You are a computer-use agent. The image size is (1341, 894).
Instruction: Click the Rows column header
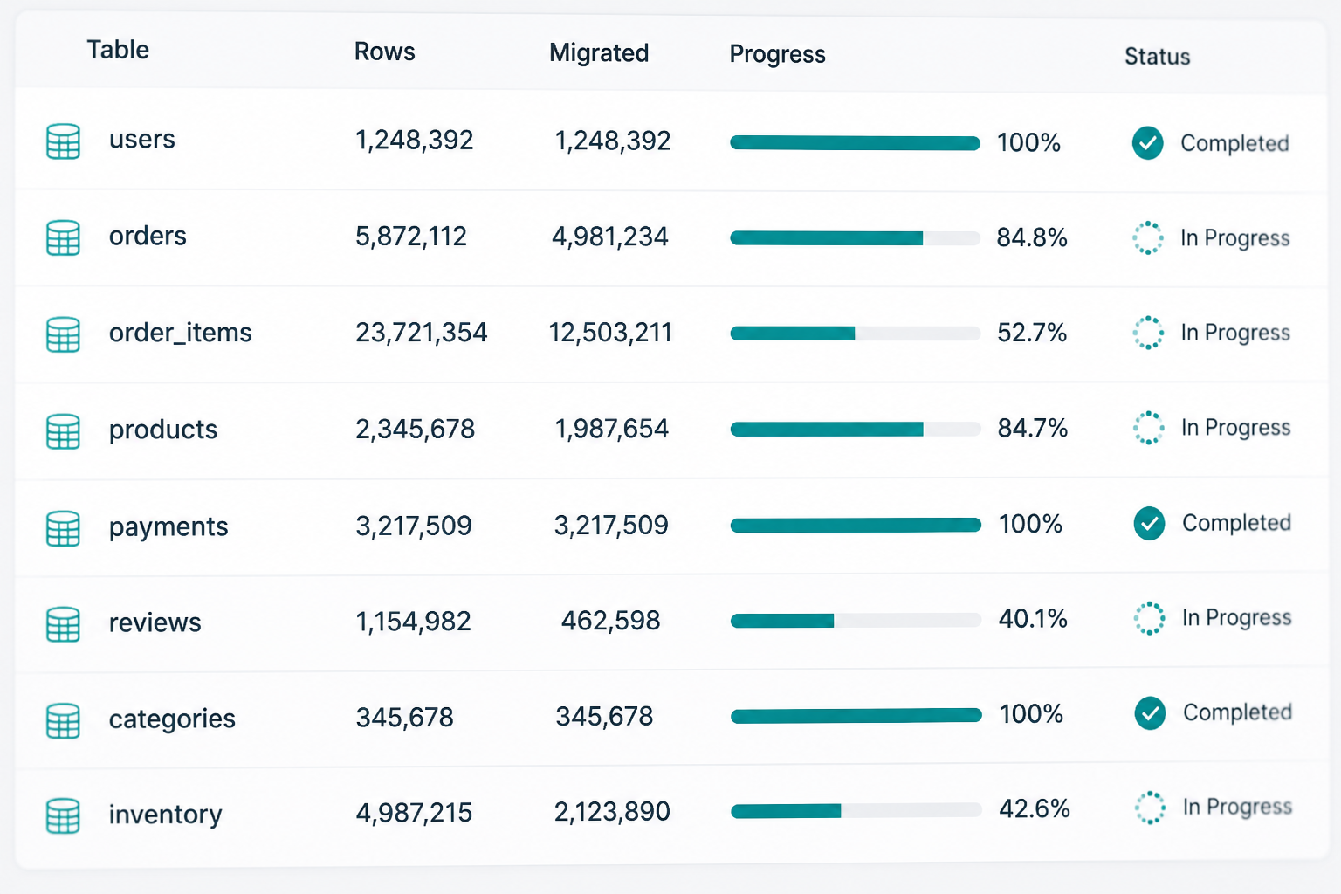click(x=385, y=52)
